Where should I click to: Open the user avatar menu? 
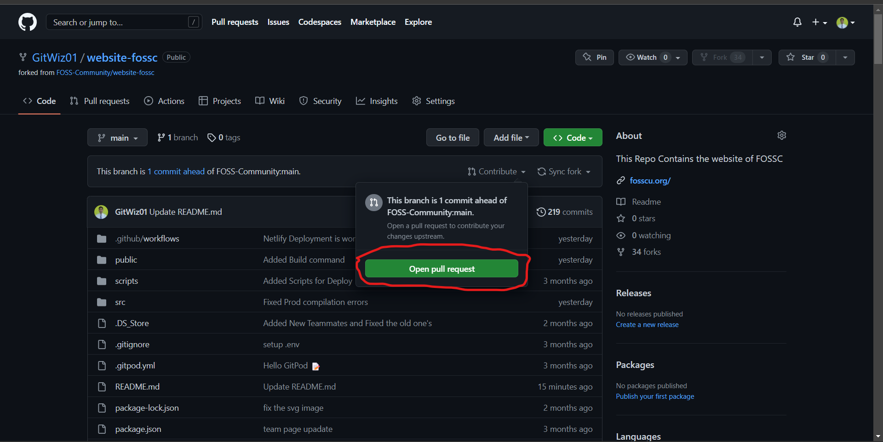click(846, 23)
